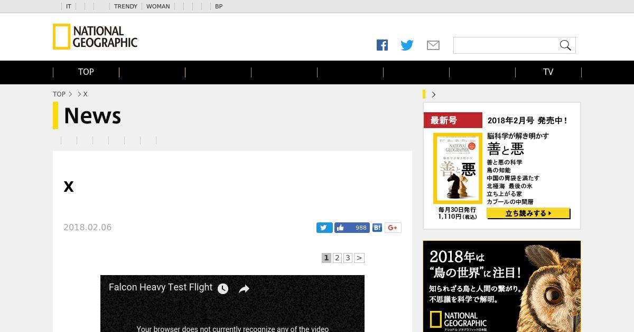Screen dimensions: 634x332
Task: Go to the next page arrow
Action: click(x=359, y=258)
